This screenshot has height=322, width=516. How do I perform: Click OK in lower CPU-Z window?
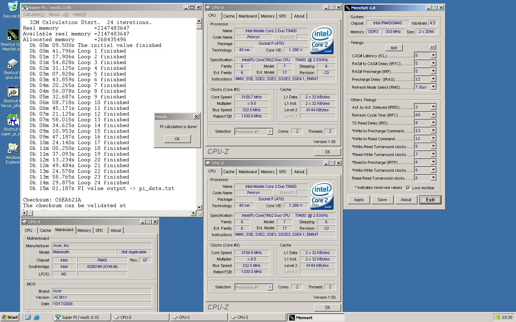click(x=328, y=307)
